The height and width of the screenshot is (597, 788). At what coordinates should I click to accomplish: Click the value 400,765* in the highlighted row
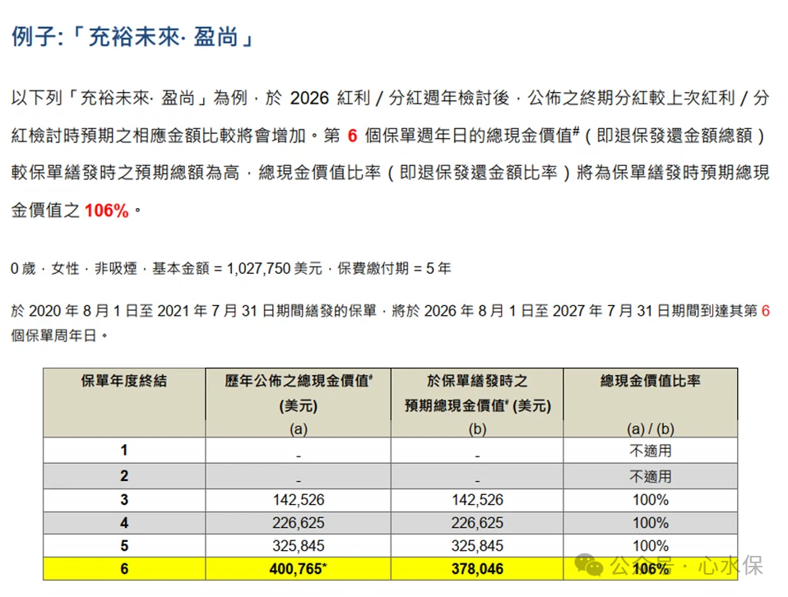coord(299,569)
